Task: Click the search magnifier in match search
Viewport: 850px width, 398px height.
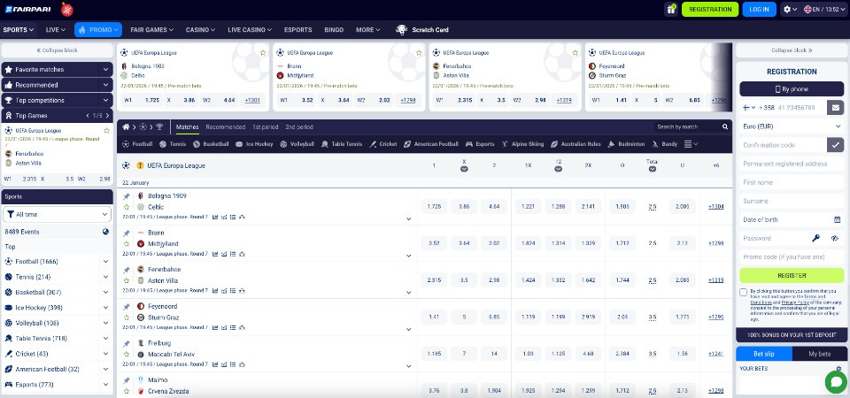Action: pyautogui.click(x=725, y=126)
